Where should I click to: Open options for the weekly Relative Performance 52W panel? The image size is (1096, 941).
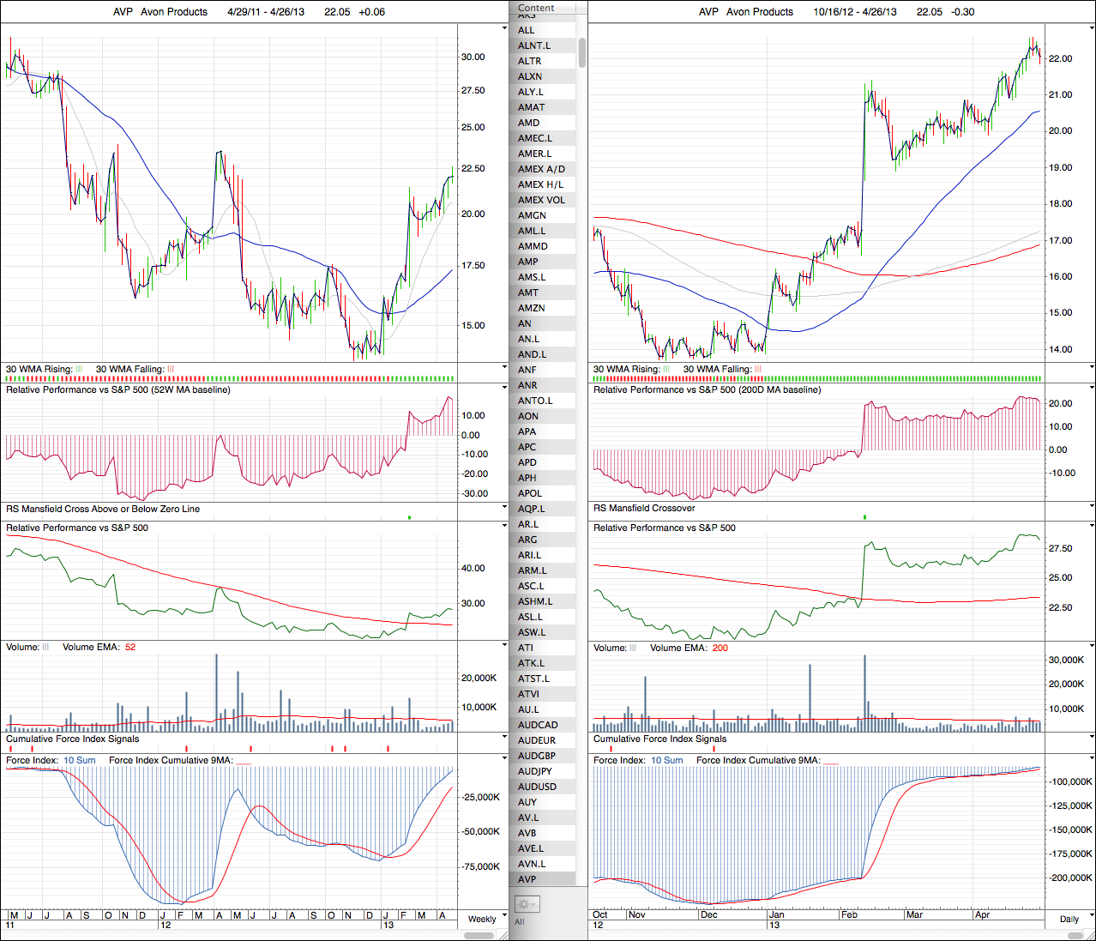point(504,389)
